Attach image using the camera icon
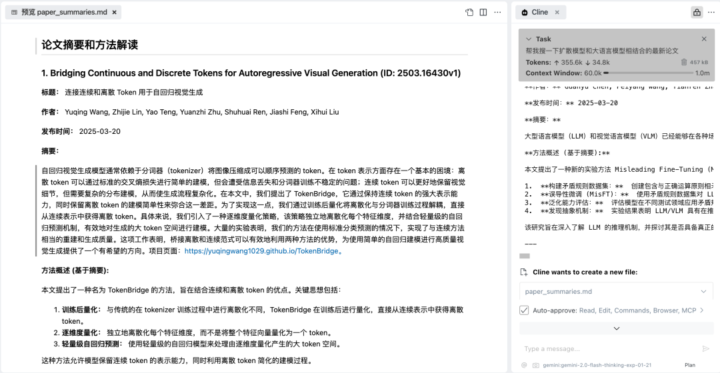This screenshot has width=720, height=373. tap(535, 365)
